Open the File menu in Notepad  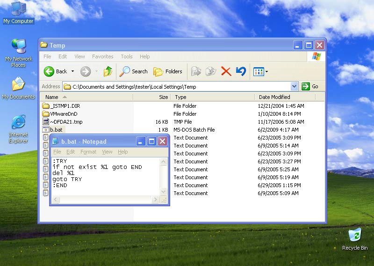(57, 152)
